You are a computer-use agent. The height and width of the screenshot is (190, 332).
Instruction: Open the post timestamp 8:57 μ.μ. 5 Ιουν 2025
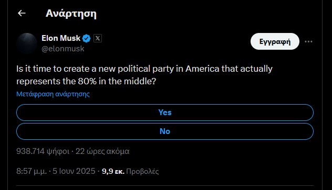[56, 171]
